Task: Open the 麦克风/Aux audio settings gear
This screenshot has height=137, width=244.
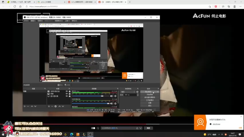Action: (x=115, y=96)
